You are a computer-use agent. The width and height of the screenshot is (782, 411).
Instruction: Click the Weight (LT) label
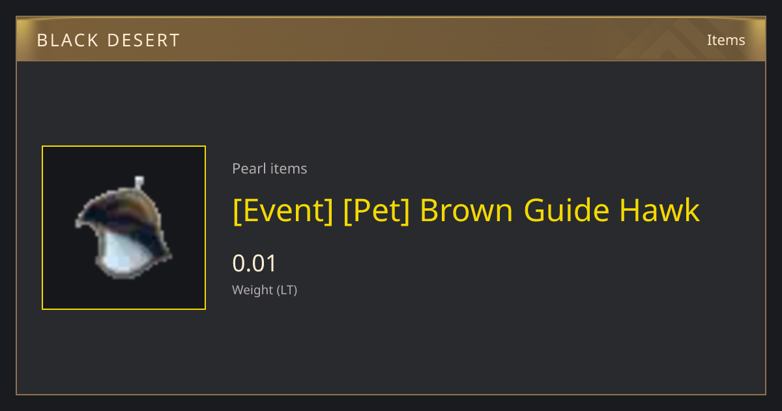[265, 290]
